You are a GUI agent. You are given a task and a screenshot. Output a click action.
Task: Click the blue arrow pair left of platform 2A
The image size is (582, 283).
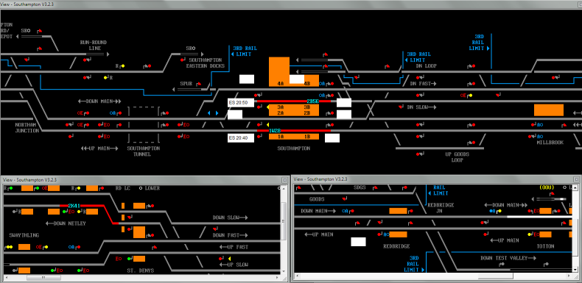213,113
